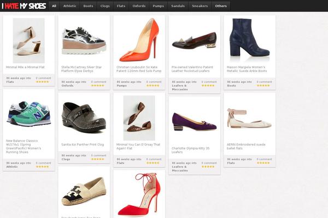Open the Minimal Mile a Minimal Flat title
The height and width of the screenshot is (218, 328).
point(25,67)
